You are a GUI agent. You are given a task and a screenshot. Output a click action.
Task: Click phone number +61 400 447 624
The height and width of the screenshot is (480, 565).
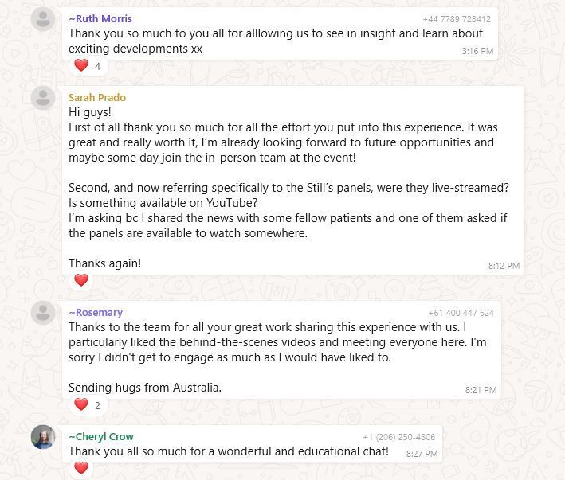pyautogui.click(x=461, y=314)
